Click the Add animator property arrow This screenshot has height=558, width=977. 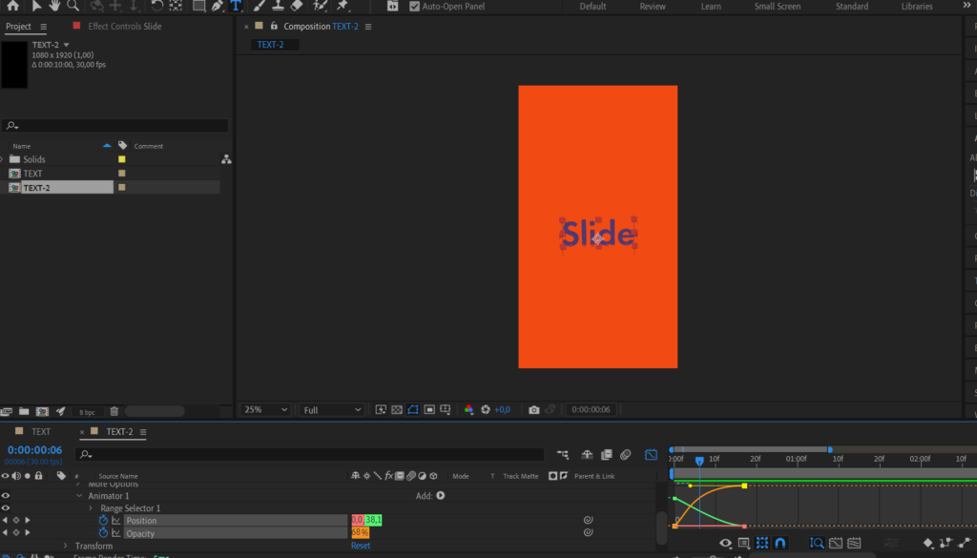click(x=441, y=496)
